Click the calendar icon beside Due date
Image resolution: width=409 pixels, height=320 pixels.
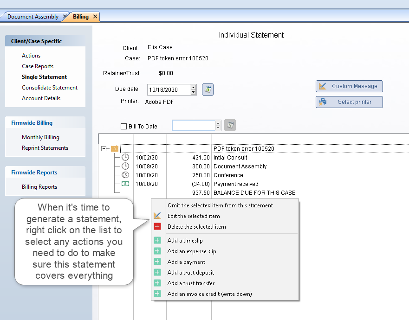click(208, 90)
